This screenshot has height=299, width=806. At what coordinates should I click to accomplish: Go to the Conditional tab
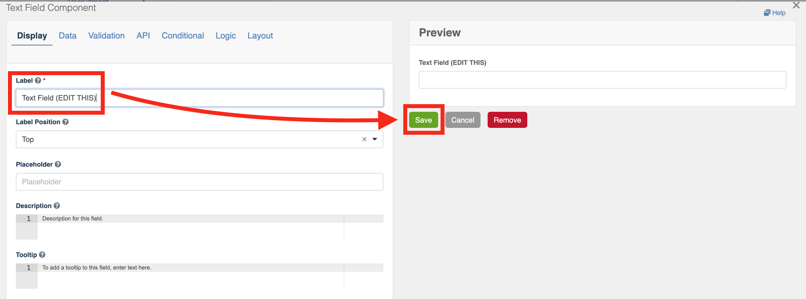point(183,36)
